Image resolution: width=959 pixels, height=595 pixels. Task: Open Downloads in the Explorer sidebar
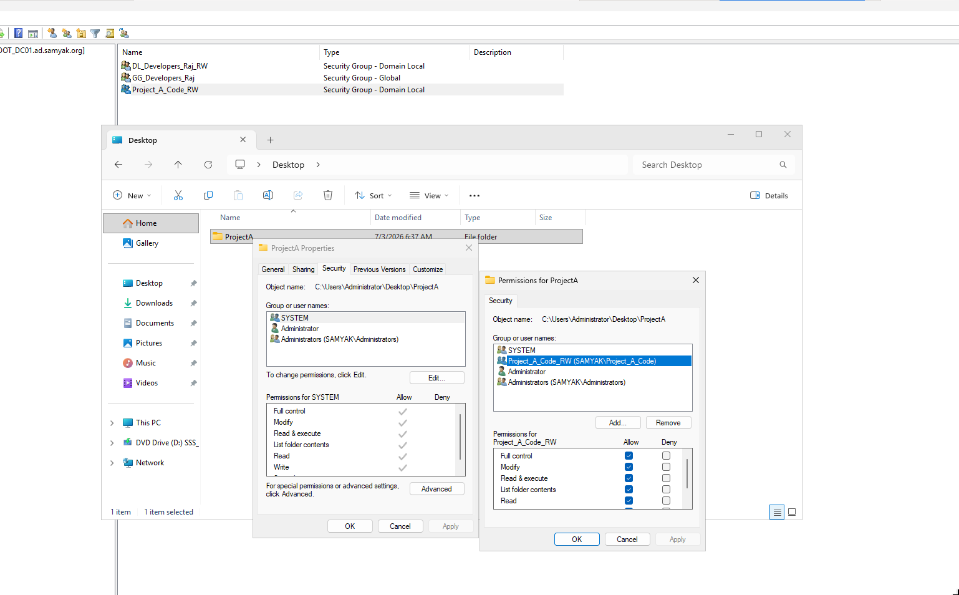coord(155,303)
